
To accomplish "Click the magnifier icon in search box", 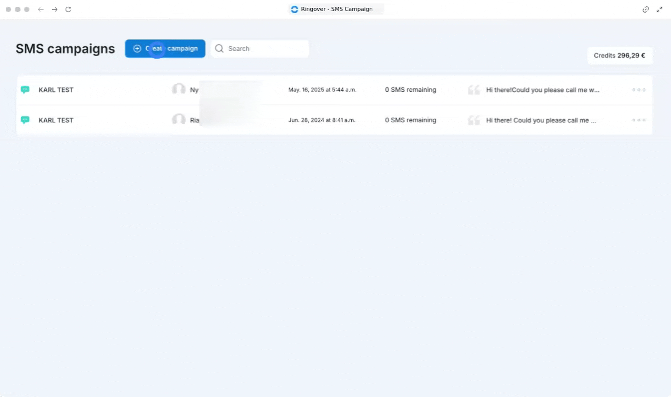I will point(219,48).
